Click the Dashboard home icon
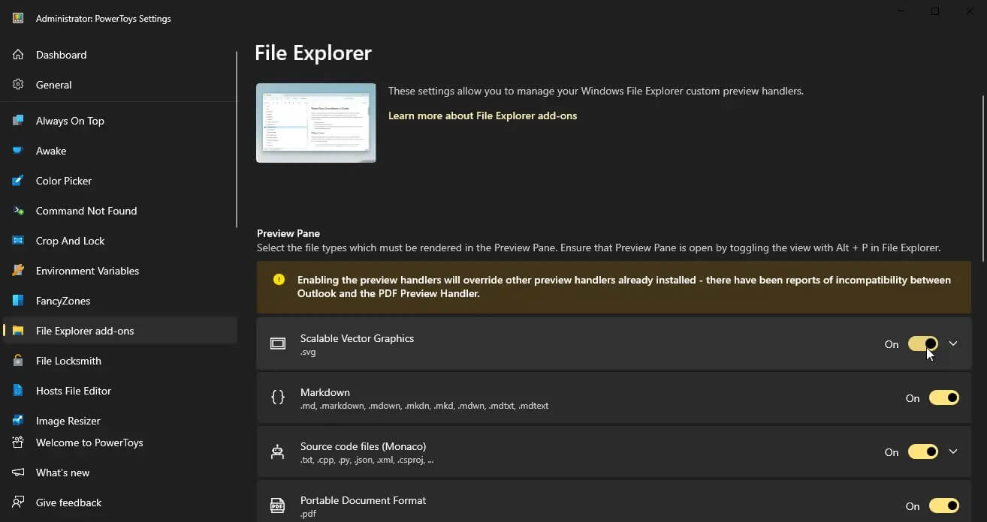This screenshot has width=987, height=522. pyautogui.click(x=18, y=55)
